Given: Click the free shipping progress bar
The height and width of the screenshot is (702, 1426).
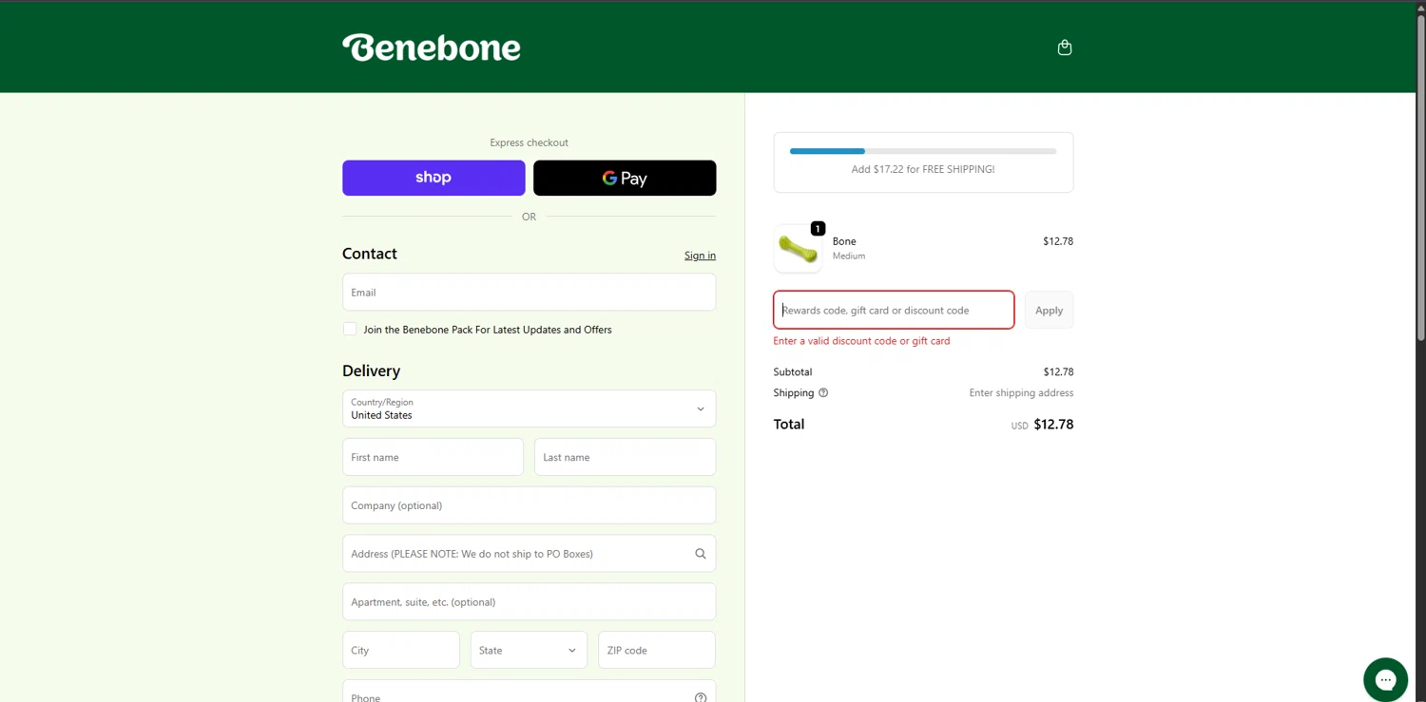Looking at the screenshot, I should tap(923, 151).
